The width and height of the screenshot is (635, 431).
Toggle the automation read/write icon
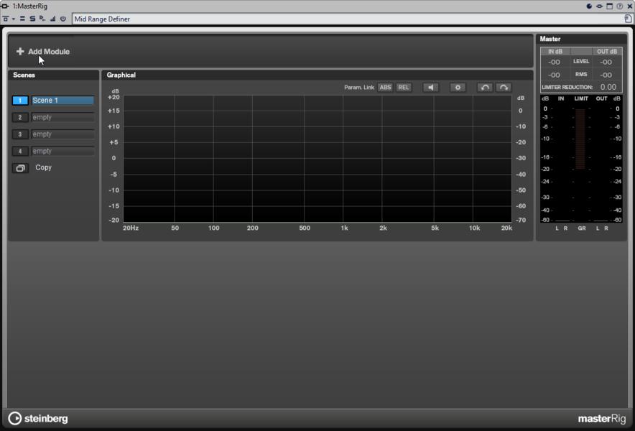click(x=42, y=19)
